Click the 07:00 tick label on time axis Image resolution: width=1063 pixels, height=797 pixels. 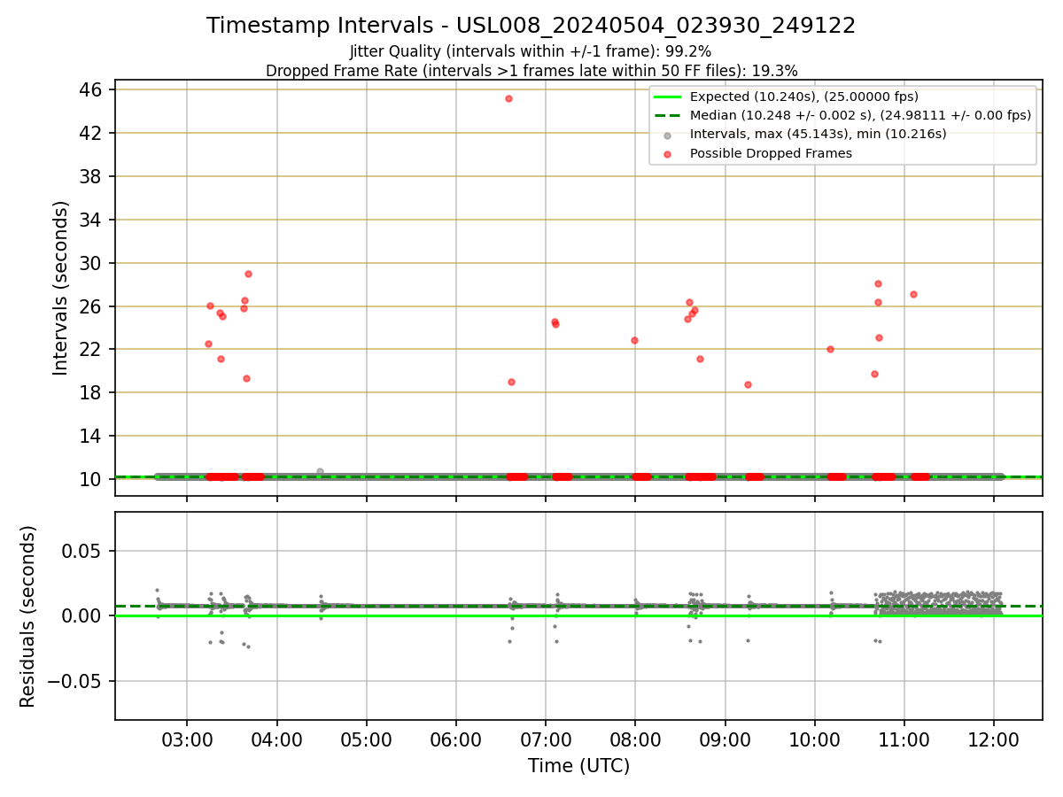[x=546, y=739]
